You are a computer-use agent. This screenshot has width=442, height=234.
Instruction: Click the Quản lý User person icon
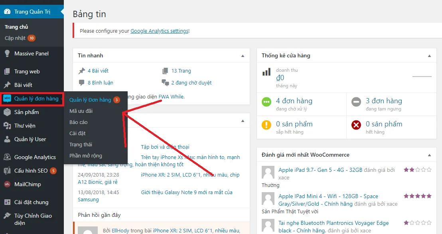click(7, 139)
